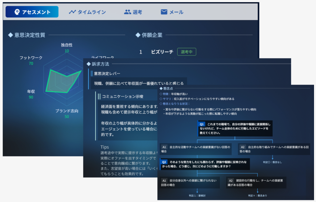This screenshot has height=202, width=316.
Task: Click the people icon beside 選考
Action: coord(127,12)
